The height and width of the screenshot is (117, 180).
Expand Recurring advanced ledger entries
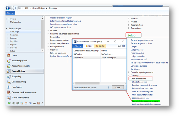48,34
